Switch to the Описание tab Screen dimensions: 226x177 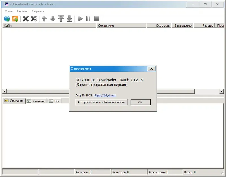coord(14,101)
